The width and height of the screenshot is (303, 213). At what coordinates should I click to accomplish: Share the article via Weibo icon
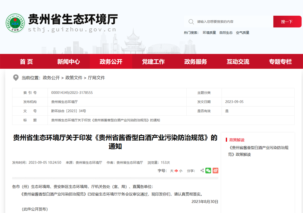coord(215,170)
